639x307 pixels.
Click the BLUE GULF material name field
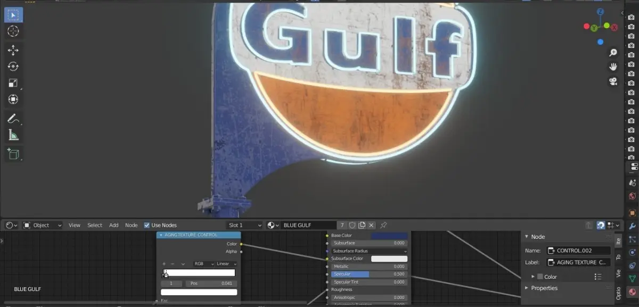pos(309,225)
